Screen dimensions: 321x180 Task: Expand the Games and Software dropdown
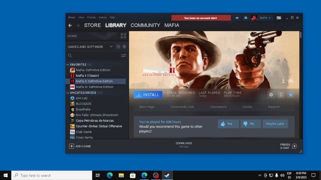pos(111,46)
